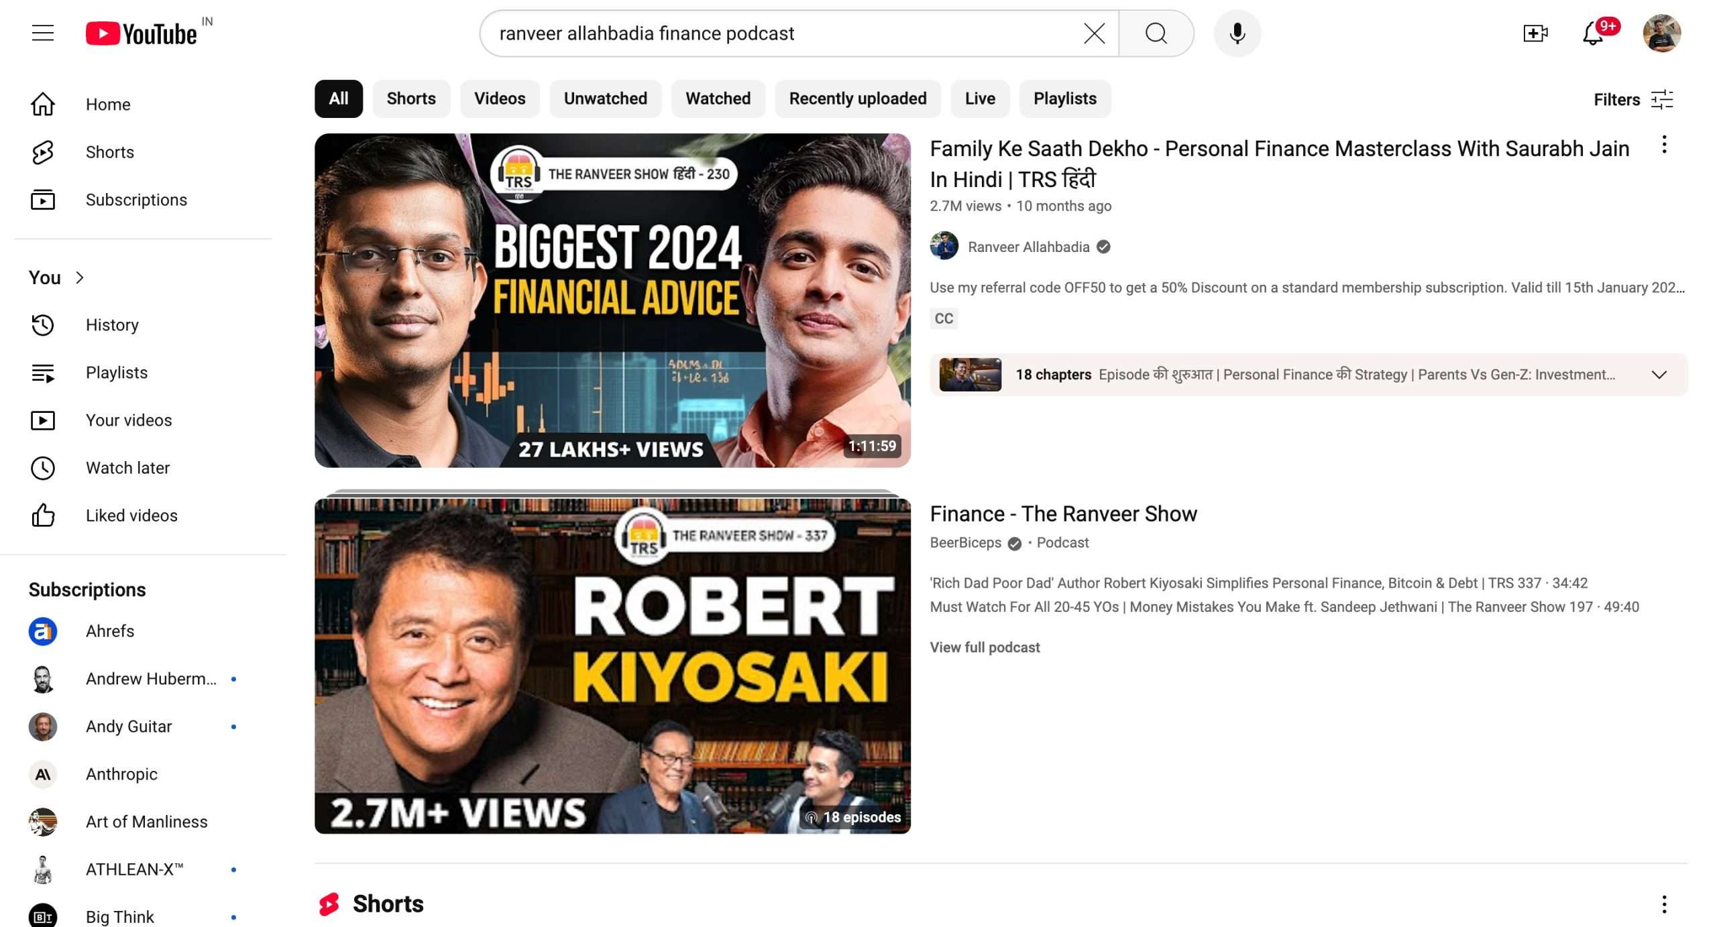
Task: Click the referral code description snippet
Action: pos(1307,288)
